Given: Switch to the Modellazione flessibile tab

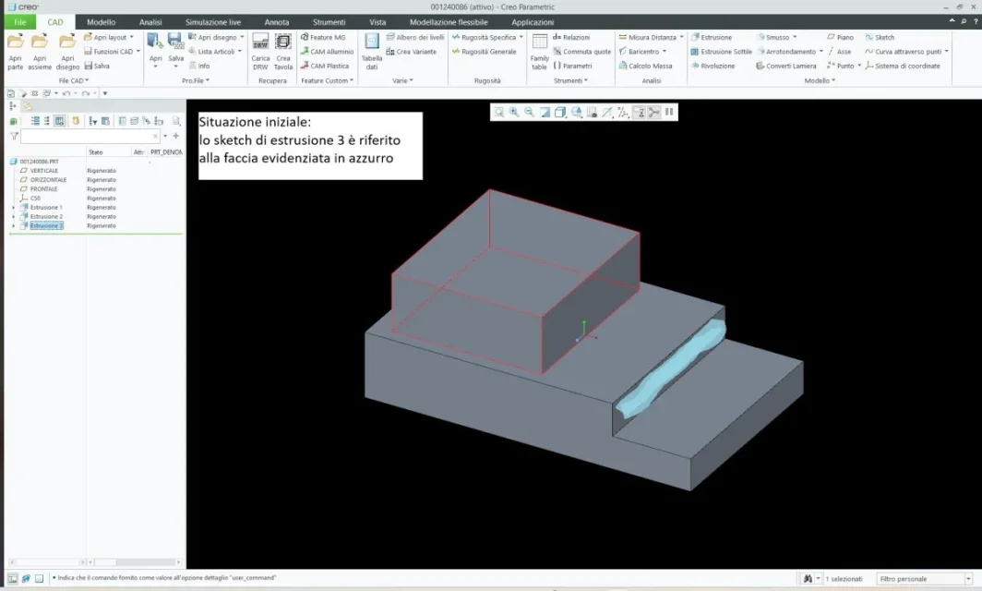Looking at the screenshot, I should pos(449,22).
